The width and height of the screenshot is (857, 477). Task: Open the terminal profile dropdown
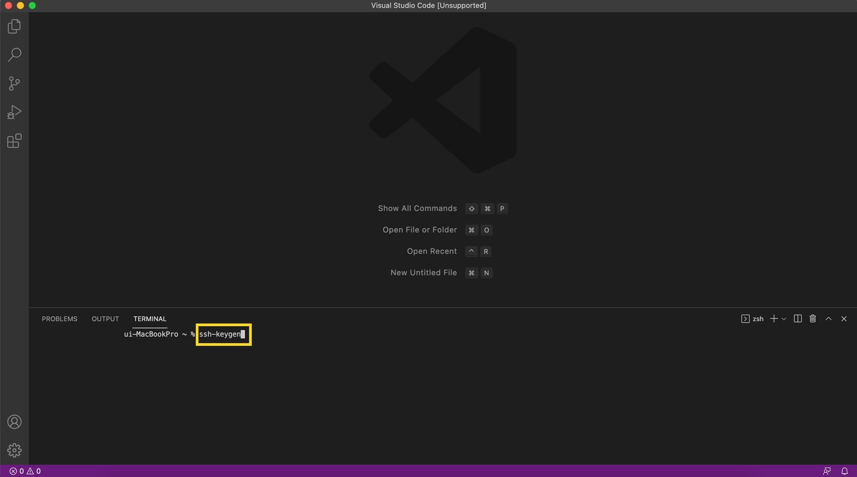click(785, 319)
